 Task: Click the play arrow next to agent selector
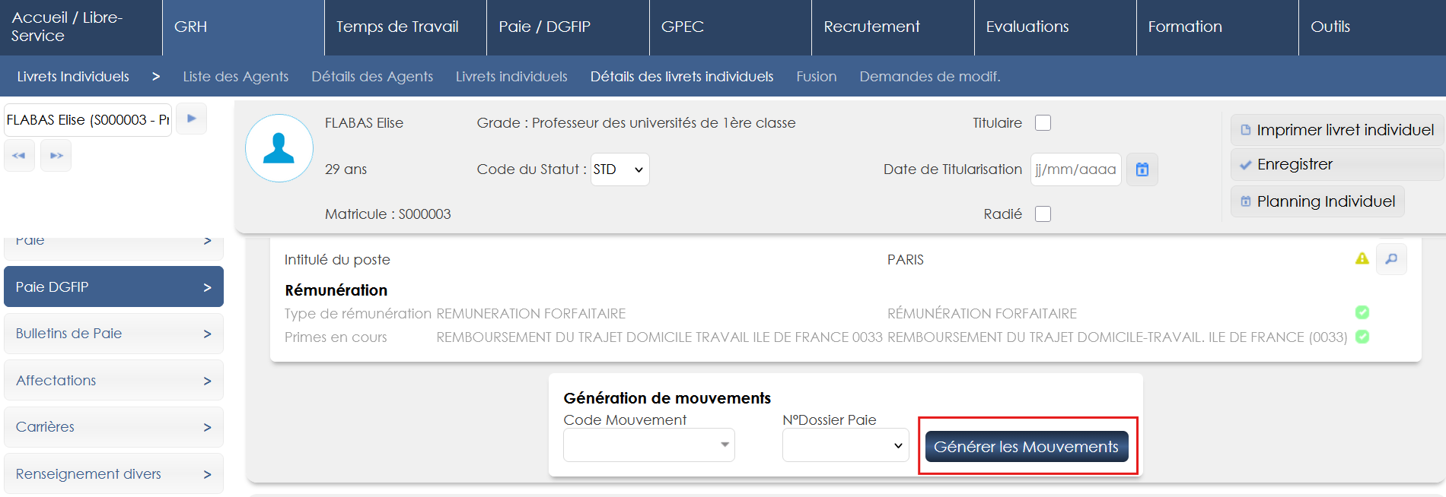coord(191,119)
